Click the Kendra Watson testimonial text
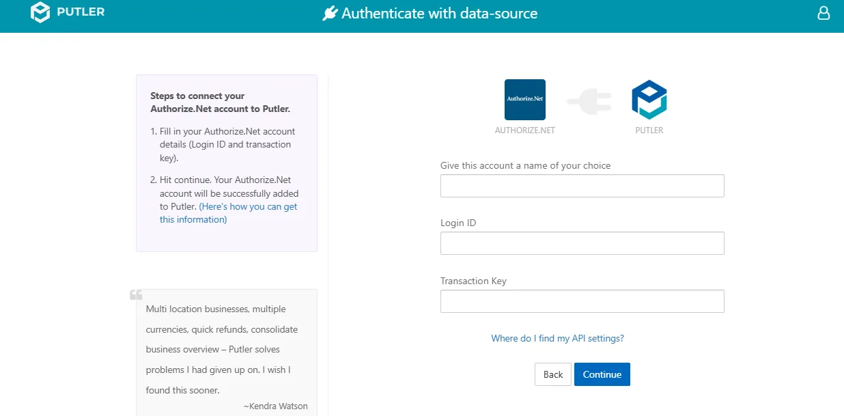 point(222,350)
